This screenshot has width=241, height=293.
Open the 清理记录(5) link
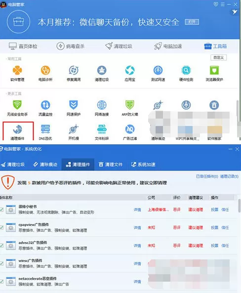pos(229,176)
